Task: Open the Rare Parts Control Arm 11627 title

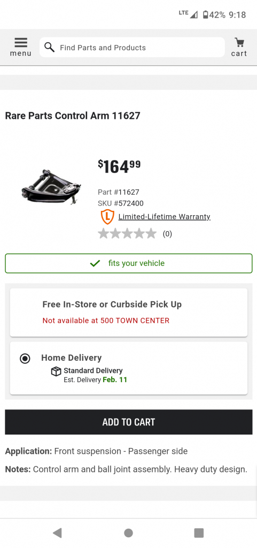Action: point(73,116)
